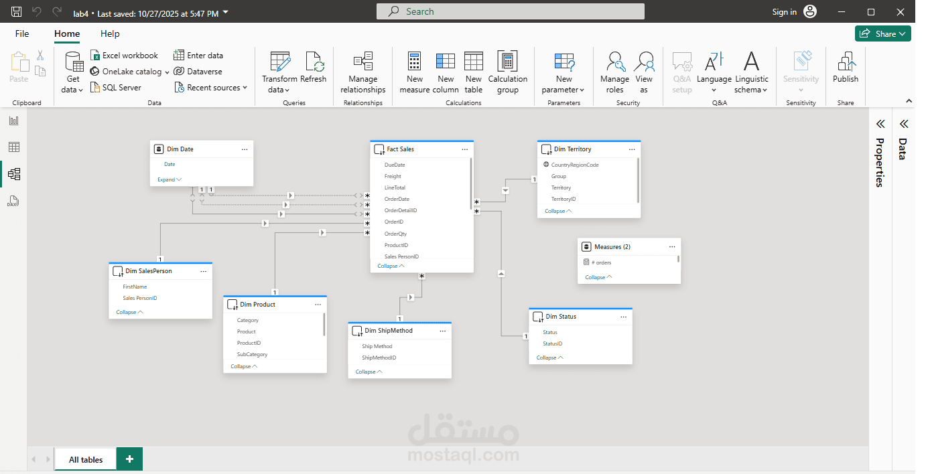Open Get data in the ribbon
The height and width of the screenshot is (474, 928).
(x=73, y=72)
